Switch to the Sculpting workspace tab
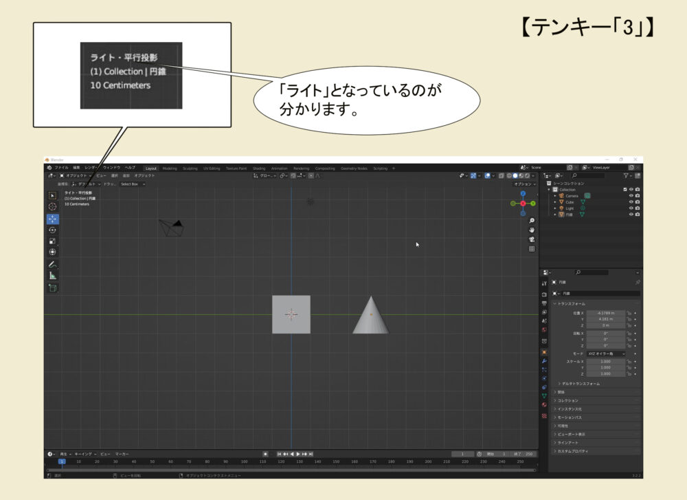 tap(190, 169)
